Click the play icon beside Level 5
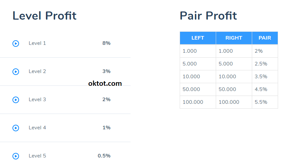 [16, 156]
